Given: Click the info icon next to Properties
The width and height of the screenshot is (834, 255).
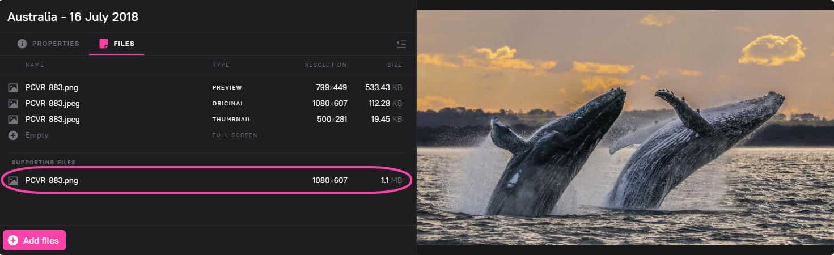Looking at the screenshot, I should pos(22,44).
